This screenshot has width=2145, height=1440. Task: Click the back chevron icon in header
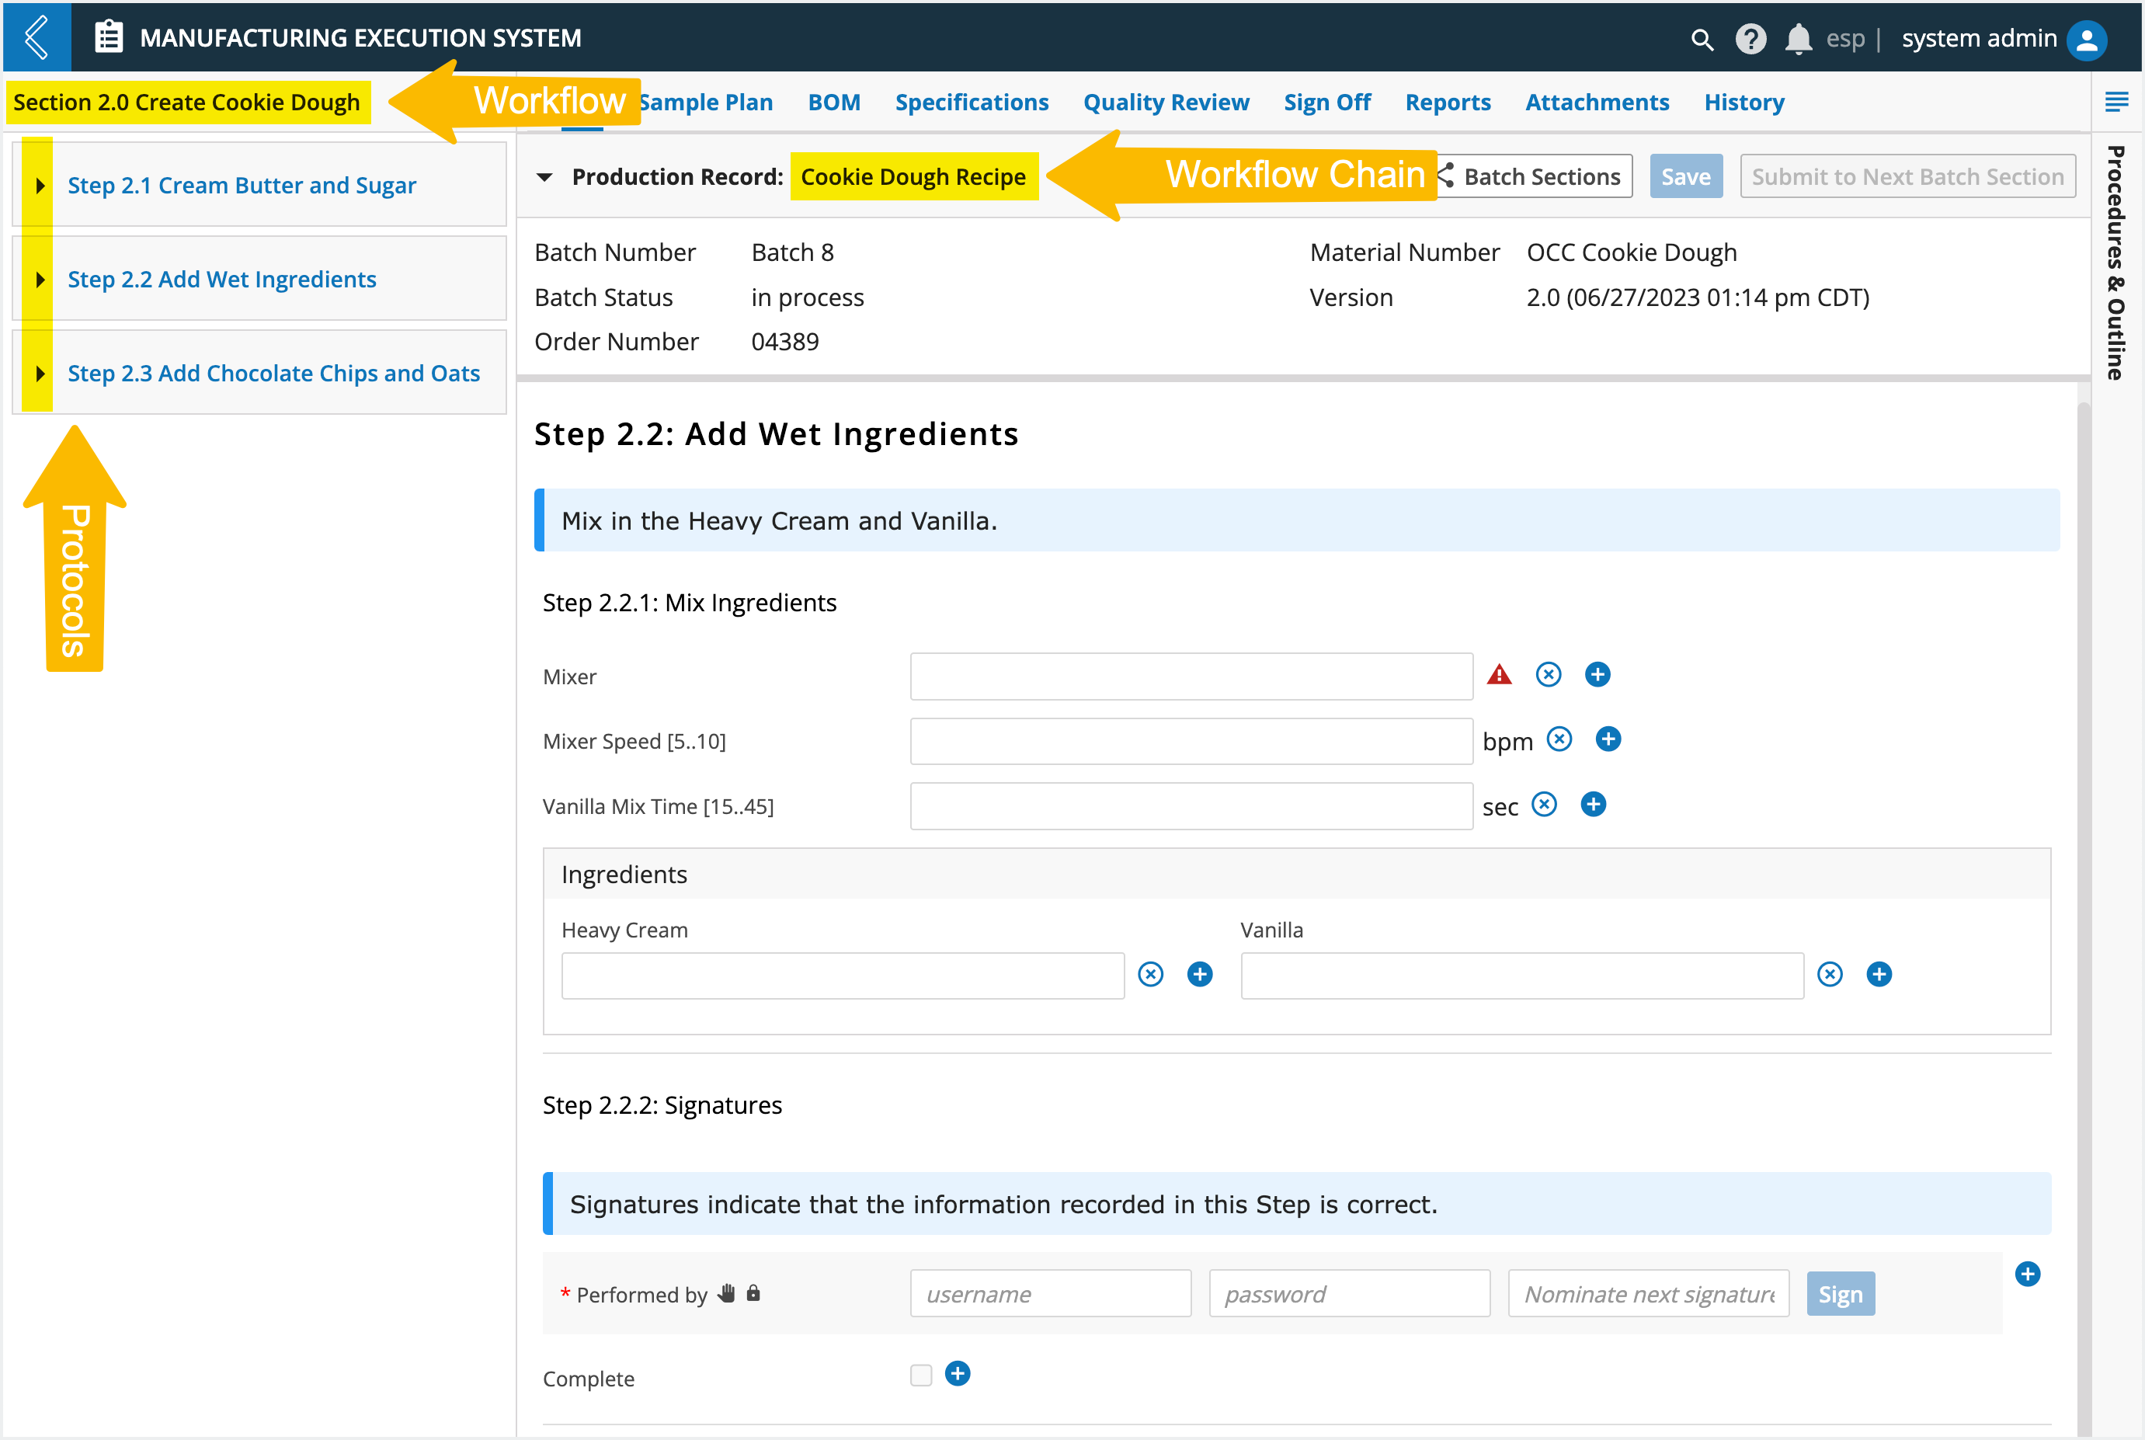37,37
